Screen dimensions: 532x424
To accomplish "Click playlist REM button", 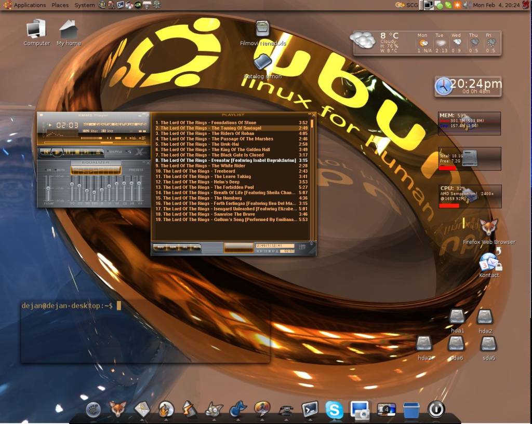I will pyautogui.click(x=173, y=247).
